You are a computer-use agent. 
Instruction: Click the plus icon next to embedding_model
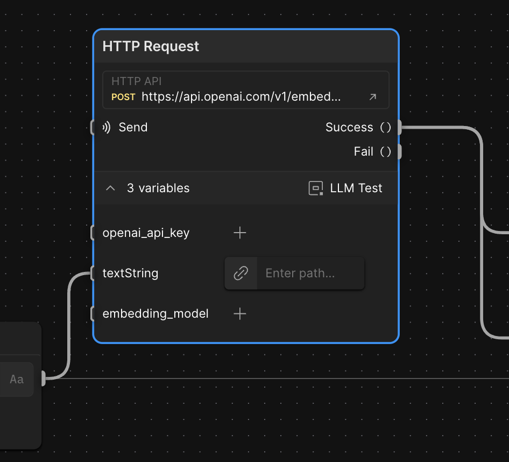point(240,313)
